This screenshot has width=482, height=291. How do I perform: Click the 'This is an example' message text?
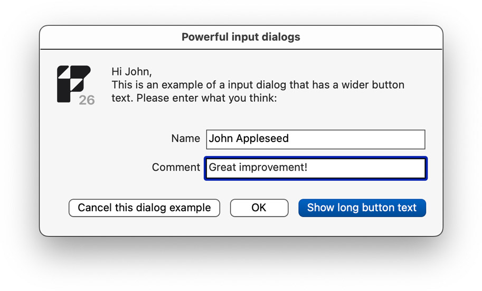[258, 91]
